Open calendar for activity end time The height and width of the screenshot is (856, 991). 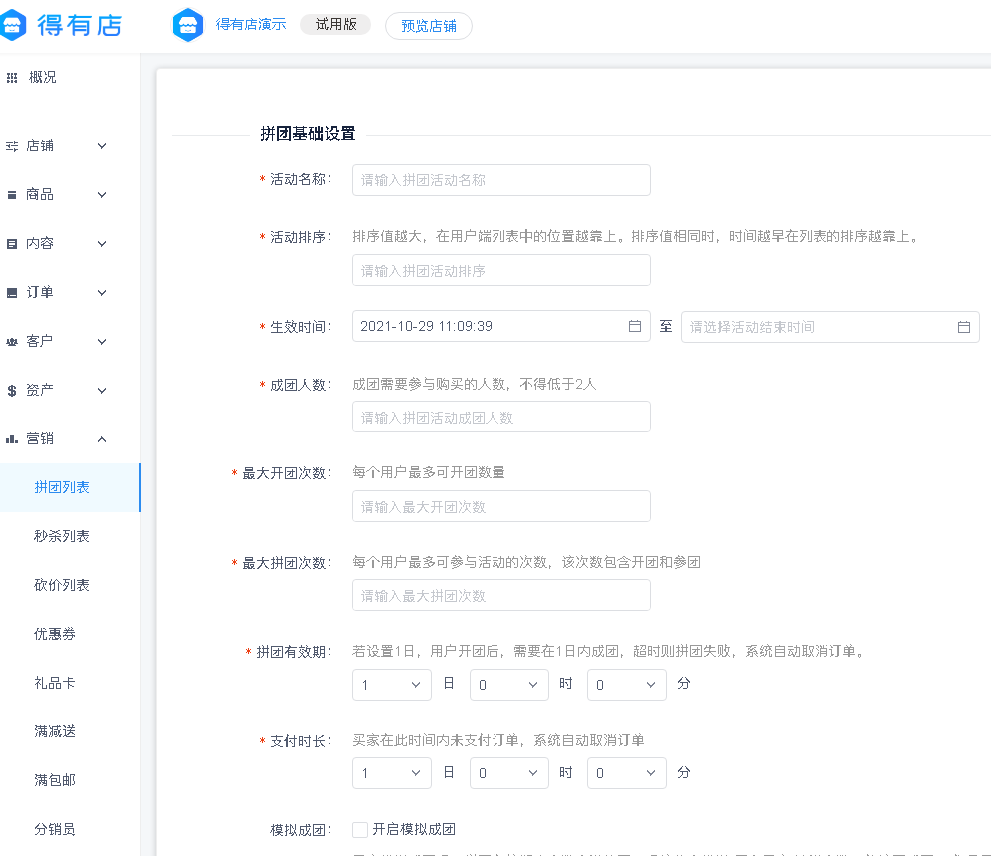tap(964, 327)
